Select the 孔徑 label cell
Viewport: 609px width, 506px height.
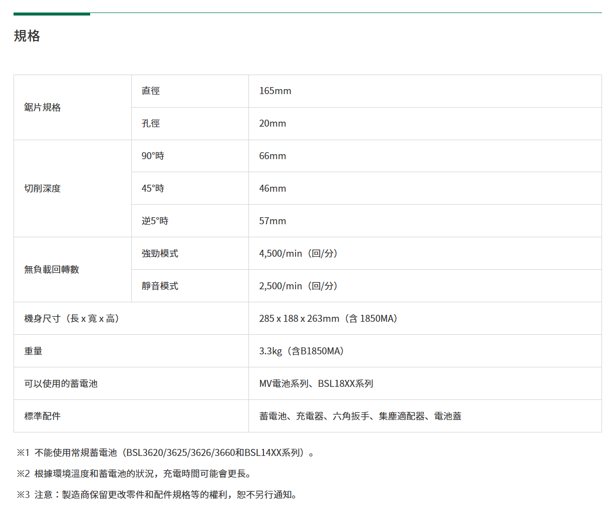click(x=151, y=124)
